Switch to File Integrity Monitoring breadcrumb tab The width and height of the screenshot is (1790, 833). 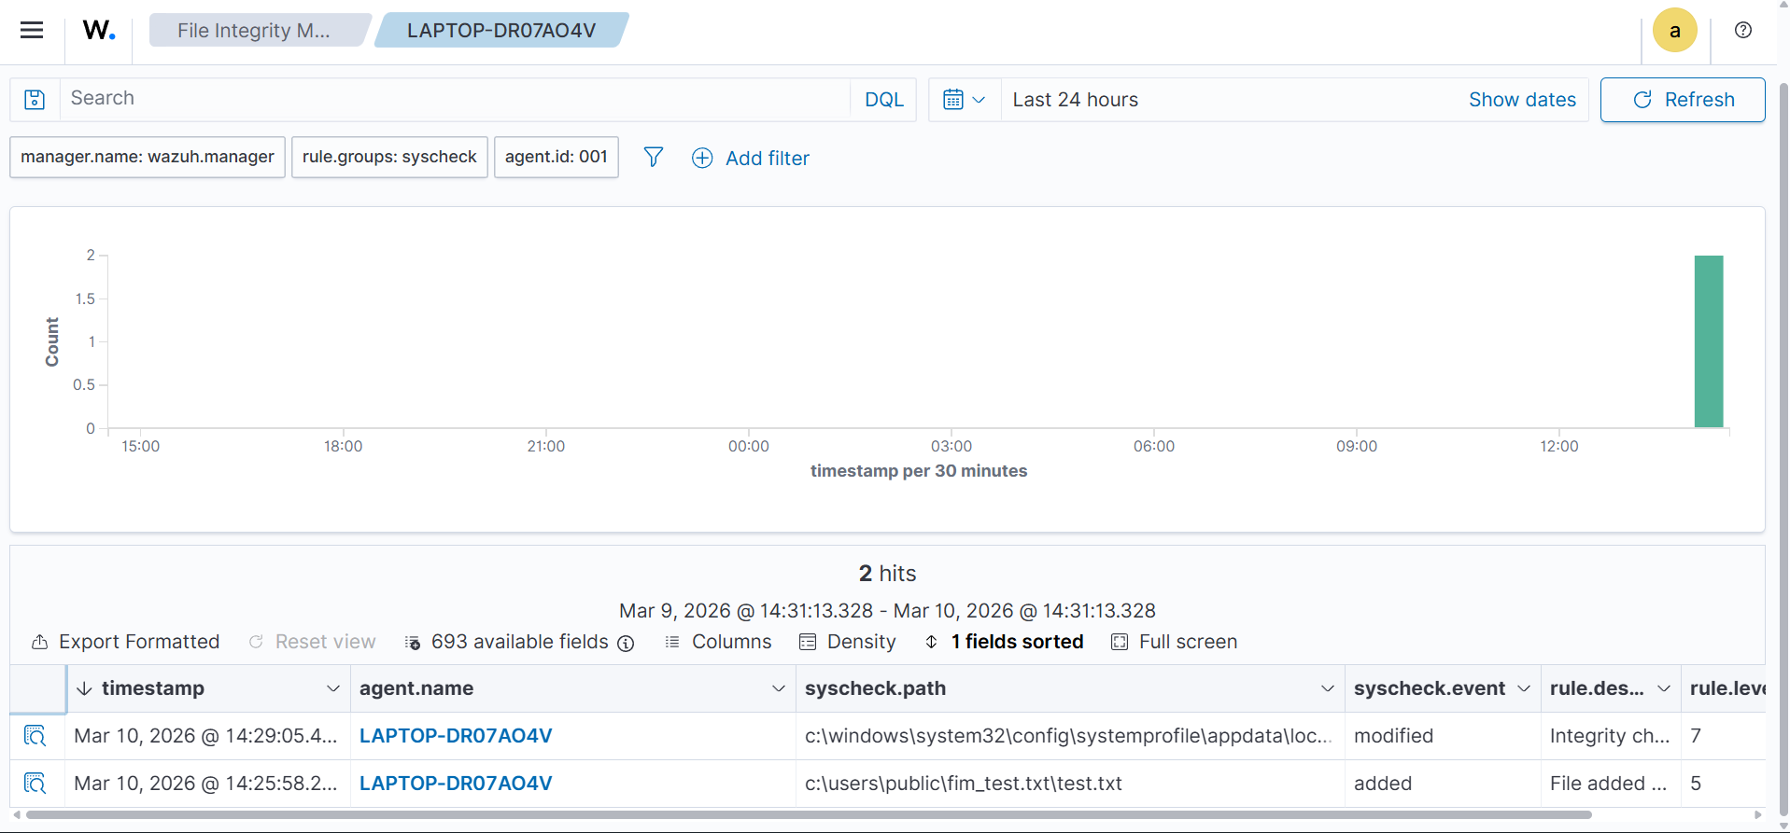254,31
